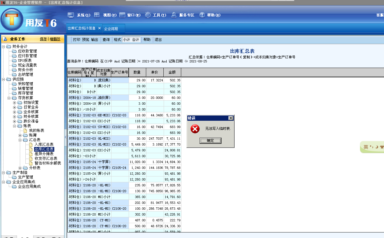Expand the 分析表 tree node
The height and width of the screenshot is (238, 384).
[20, 168]
